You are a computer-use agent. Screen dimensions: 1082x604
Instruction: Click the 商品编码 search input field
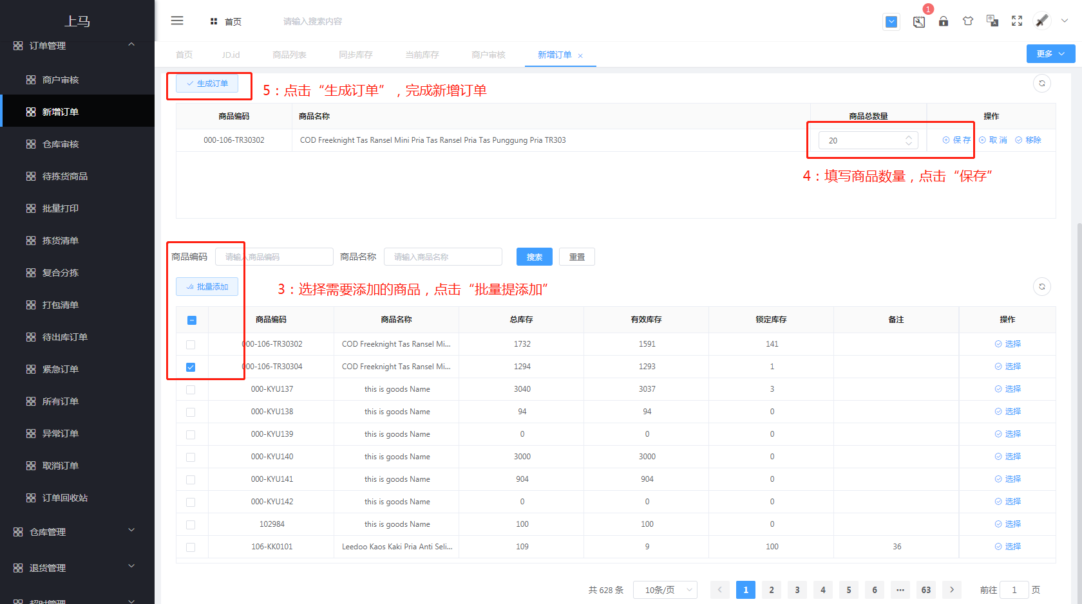[274, 257]
